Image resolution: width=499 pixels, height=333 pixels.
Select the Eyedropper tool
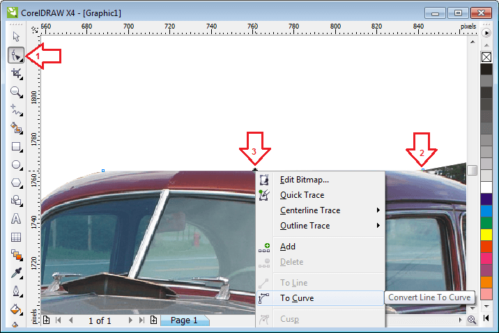coord(16,273)
